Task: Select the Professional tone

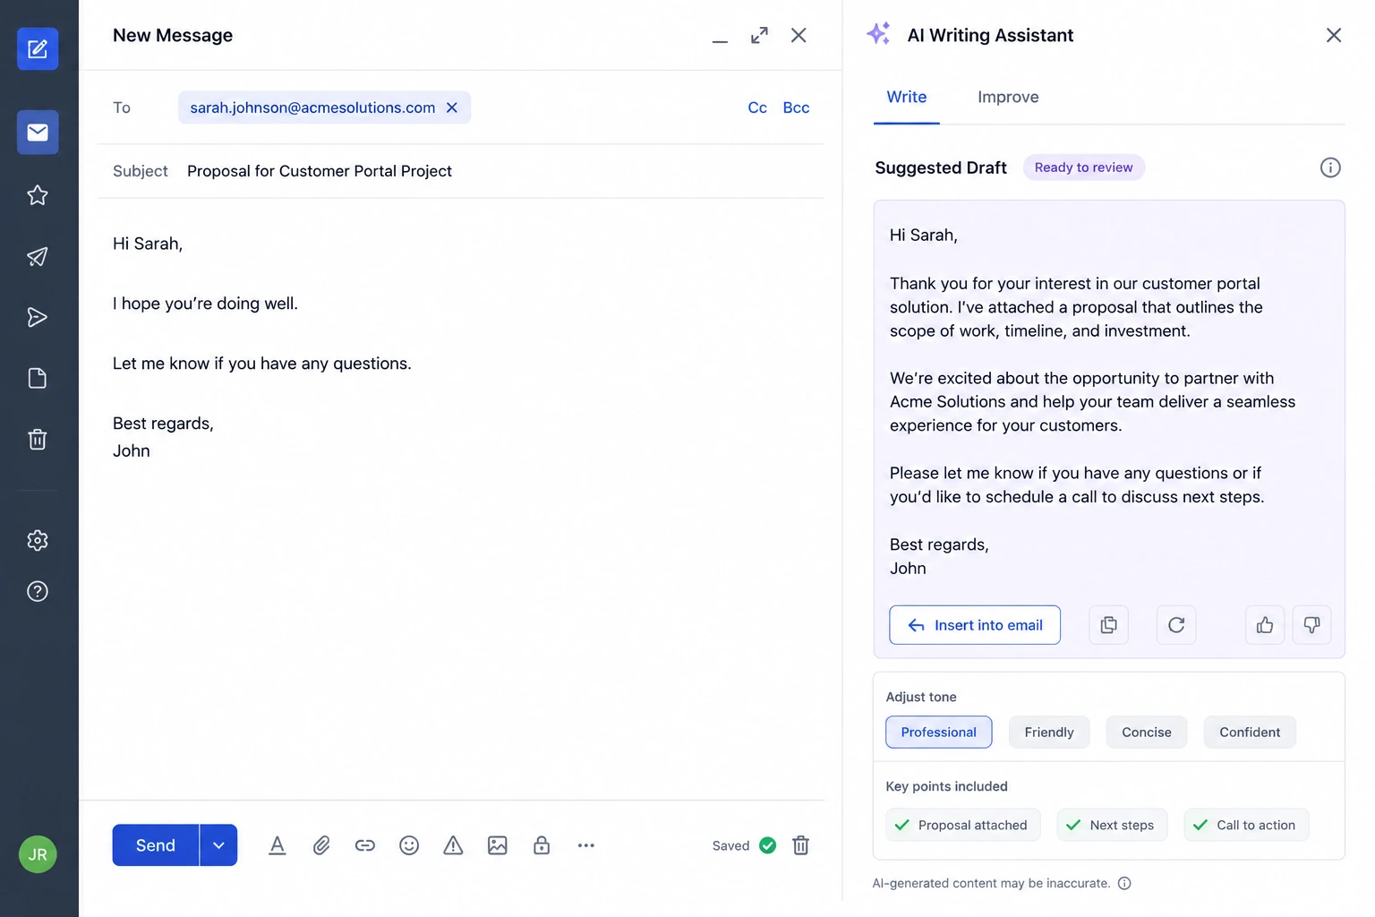Action: 939,733
